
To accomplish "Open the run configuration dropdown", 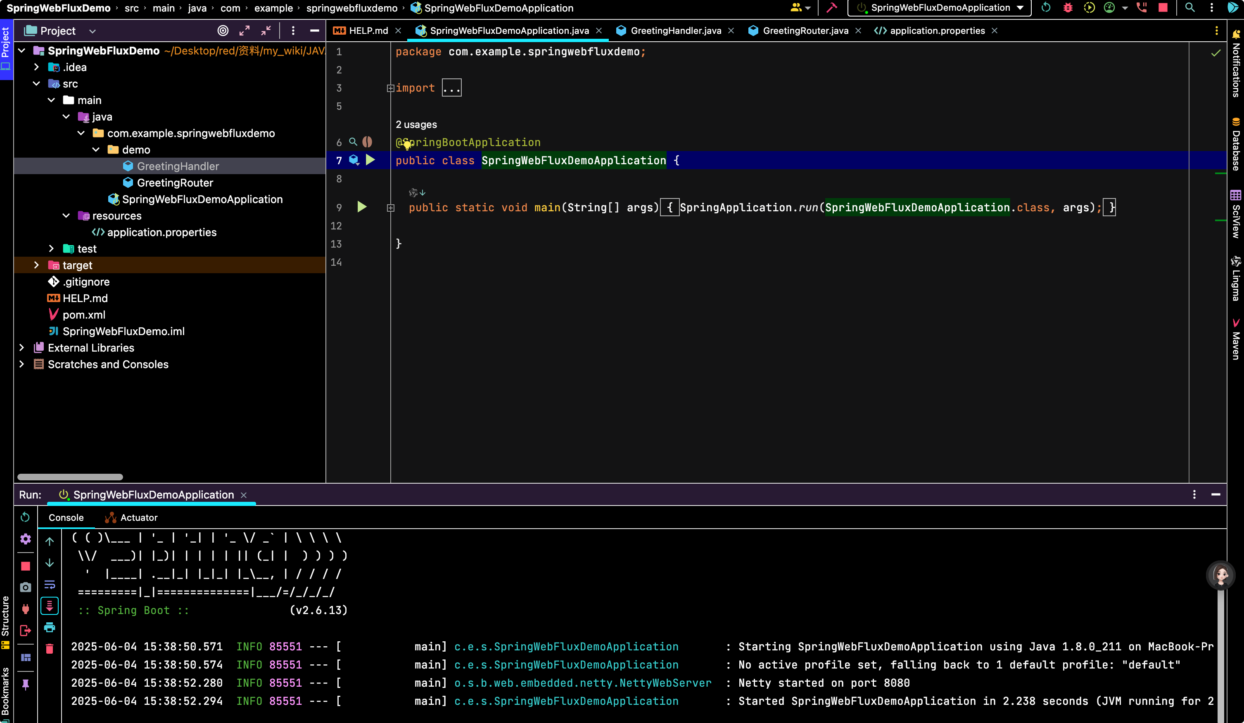I will (x=939, y=8).
